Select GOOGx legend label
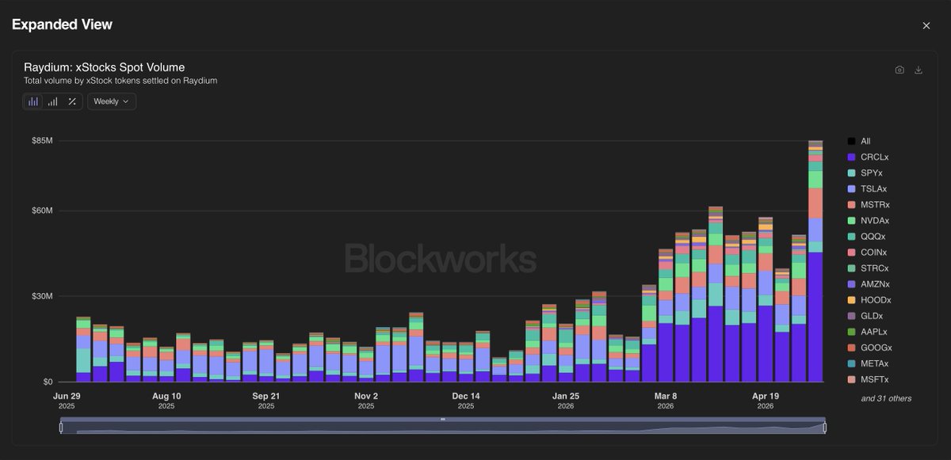Screen dimensions: 951x460 pyautogui.click(x=876, y=348)
